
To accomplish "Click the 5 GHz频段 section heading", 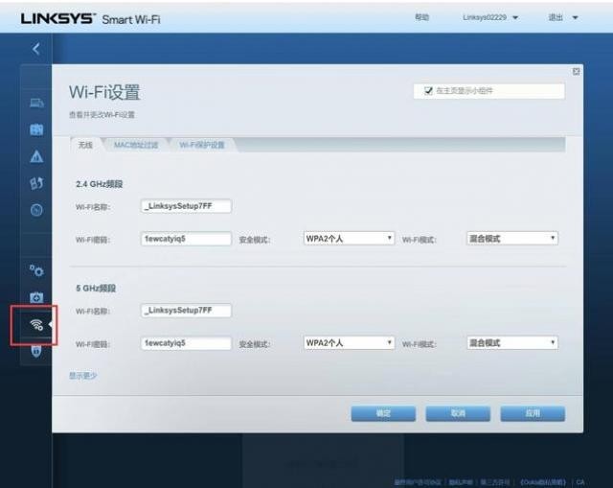I will coord(96,289).
